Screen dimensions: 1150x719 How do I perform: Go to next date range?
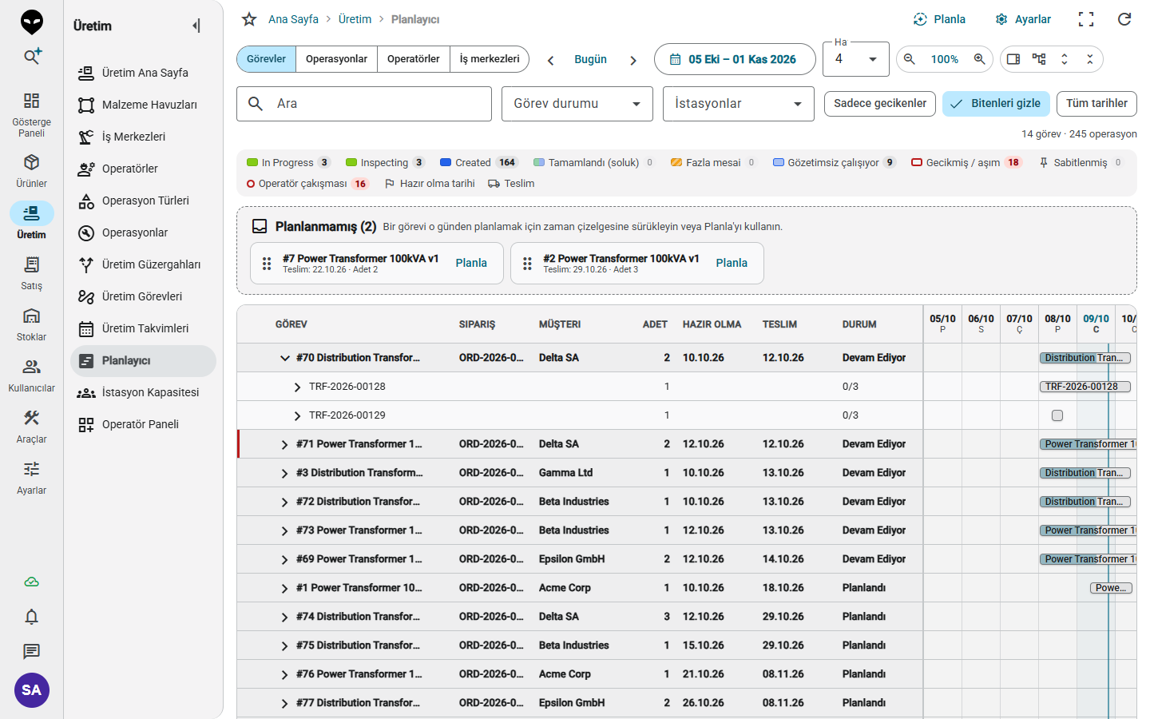[633, 60]
